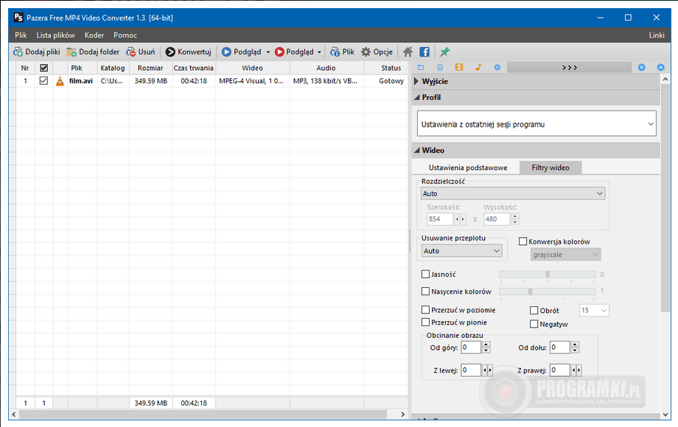
Task: Enable Nasycenie kolorów checkbox
Action: coord(425,292)
